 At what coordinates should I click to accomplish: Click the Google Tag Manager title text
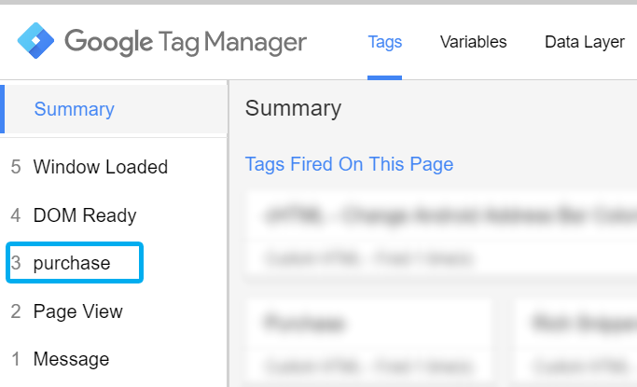186,42
